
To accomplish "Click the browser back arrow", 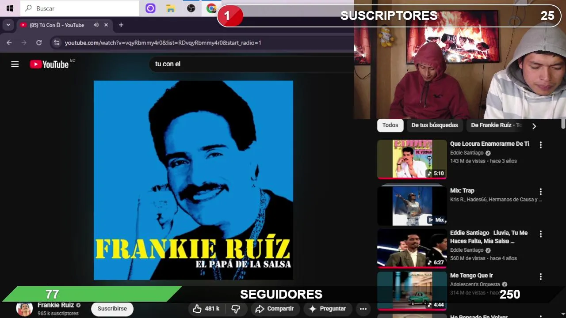I will click(x=9, y=43).
